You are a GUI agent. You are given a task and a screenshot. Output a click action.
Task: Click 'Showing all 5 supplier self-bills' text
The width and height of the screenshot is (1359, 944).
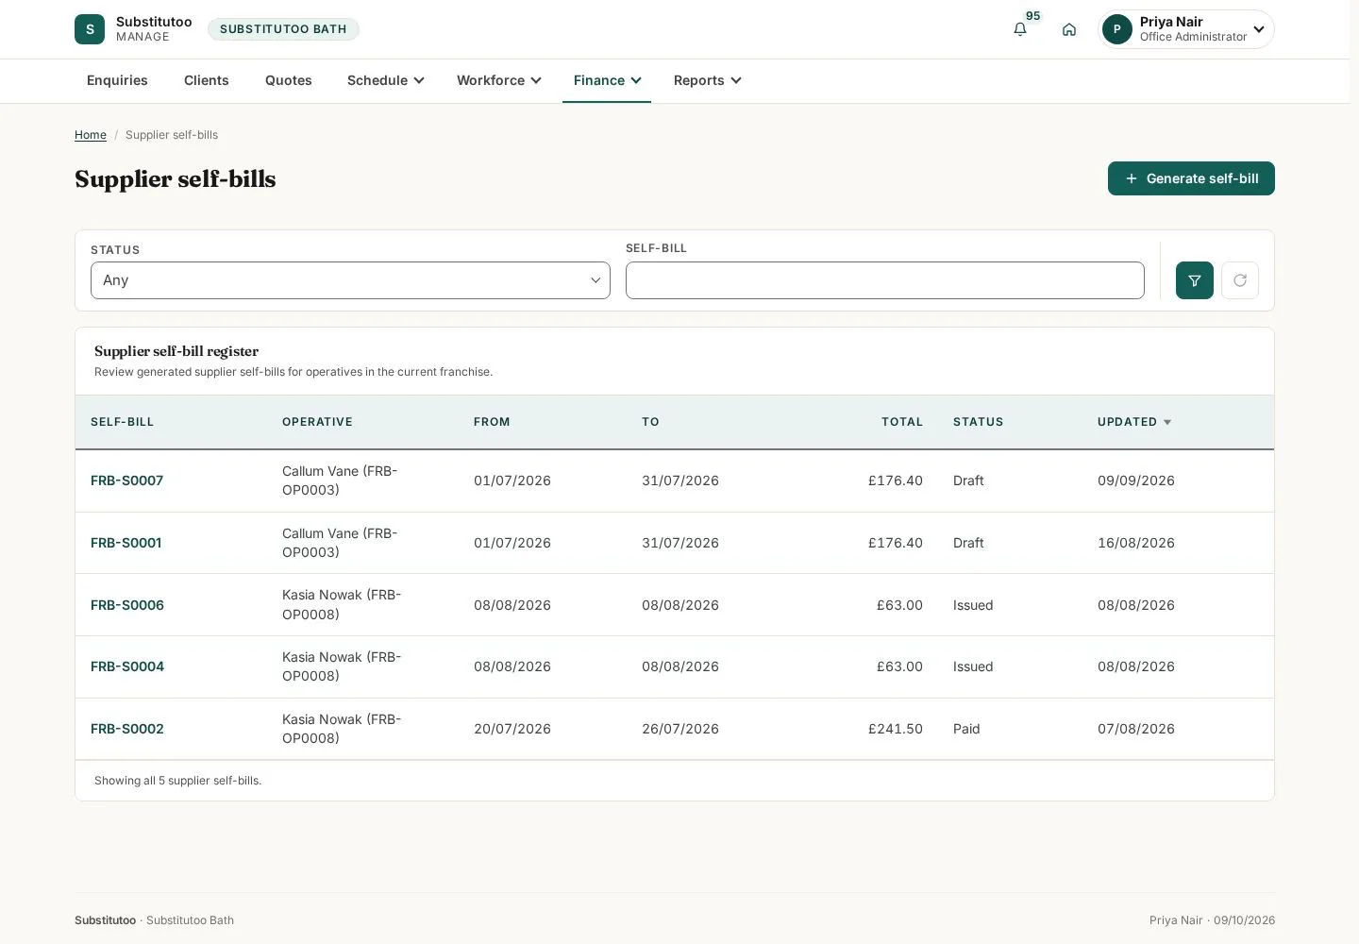(177, 781)
